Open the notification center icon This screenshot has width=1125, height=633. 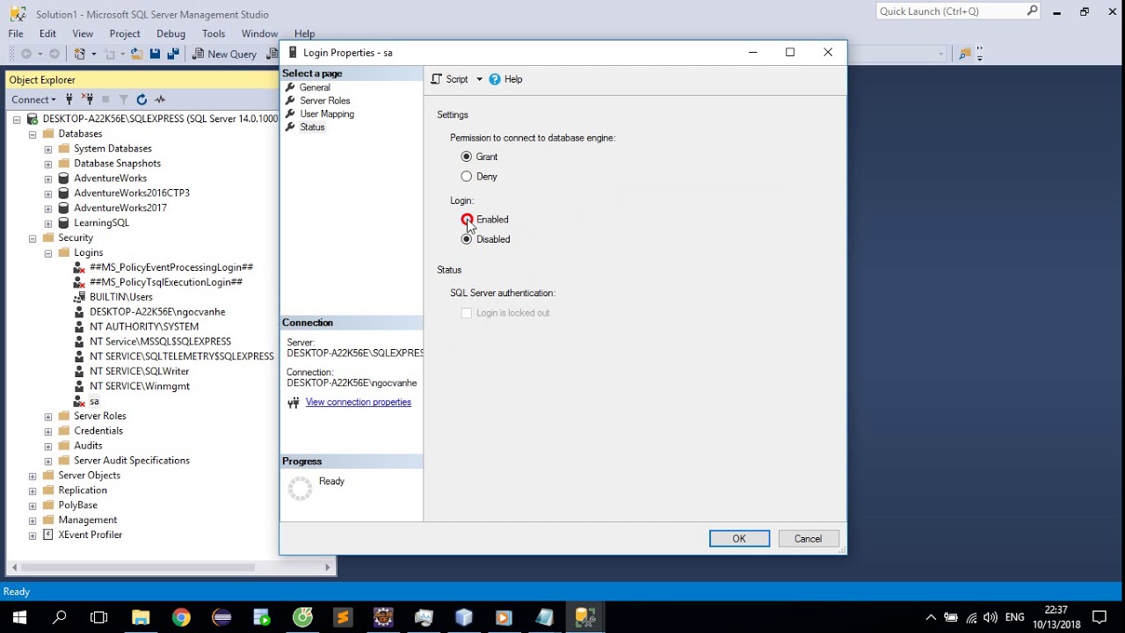[1100, 618]
